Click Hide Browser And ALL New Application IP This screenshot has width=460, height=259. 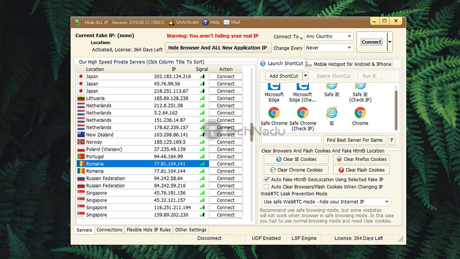click(218, 47)
